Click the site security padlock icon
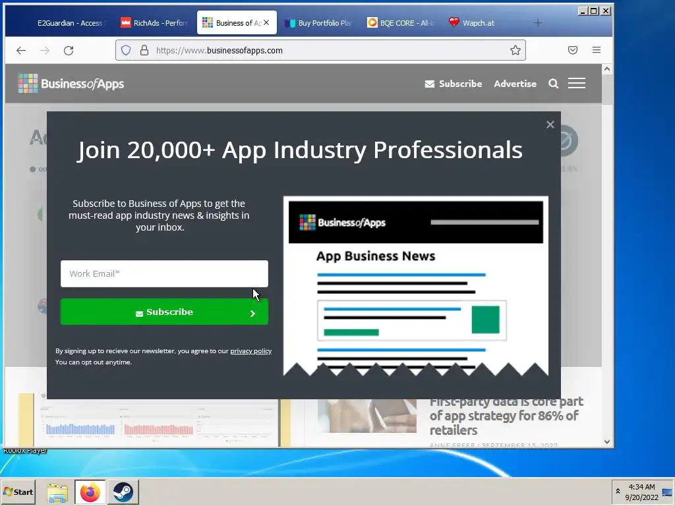The height and width of the screenshot is (506, 675). [144, 50]
